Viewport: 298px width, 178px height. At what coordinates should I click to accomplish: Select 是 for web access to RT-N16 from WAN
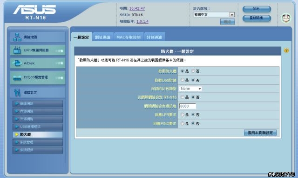[182, 97]
